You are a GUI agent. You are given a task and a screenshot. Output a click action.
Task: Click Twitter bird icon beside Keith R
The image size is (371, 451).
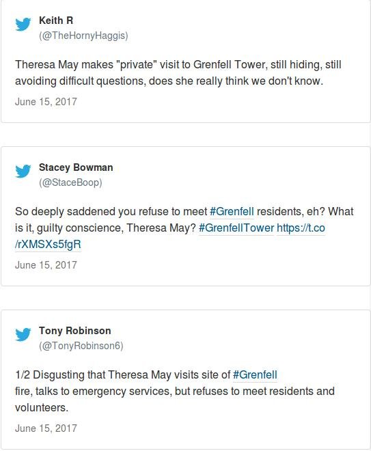coord(23,24)
